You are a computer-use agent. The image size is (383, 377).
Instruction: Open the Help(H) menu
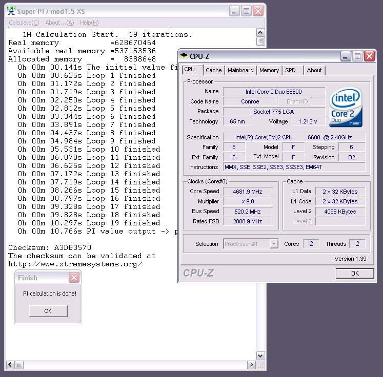[x=89, y=23]
